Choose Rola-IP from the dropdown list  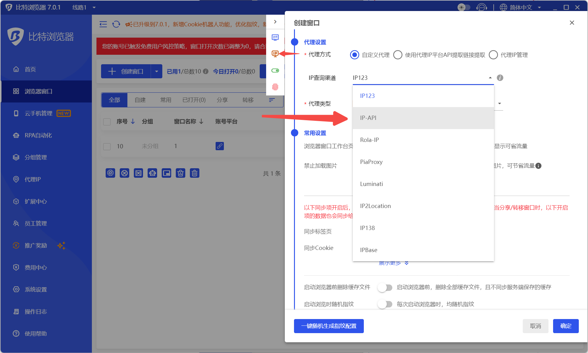pos(423,140)
